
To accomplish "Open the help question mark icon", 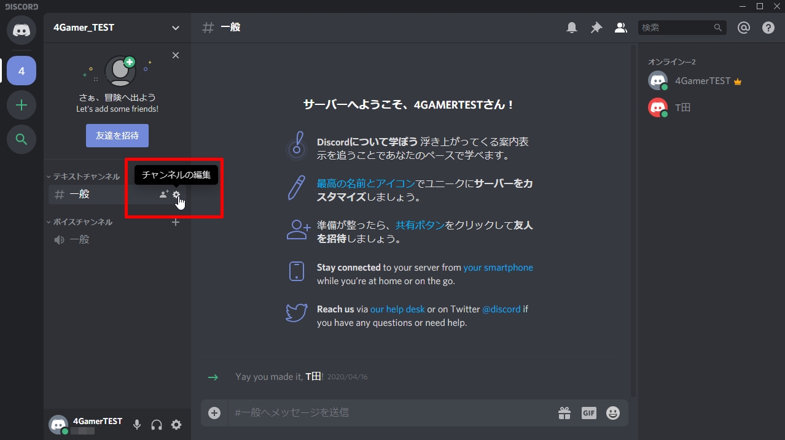I will 768,28.
